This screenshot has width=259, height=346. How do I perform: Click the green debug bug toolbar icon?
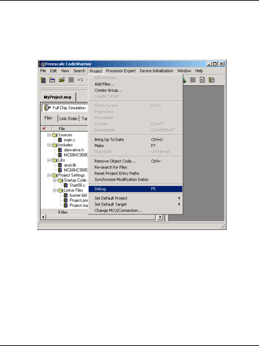[185, 81]
